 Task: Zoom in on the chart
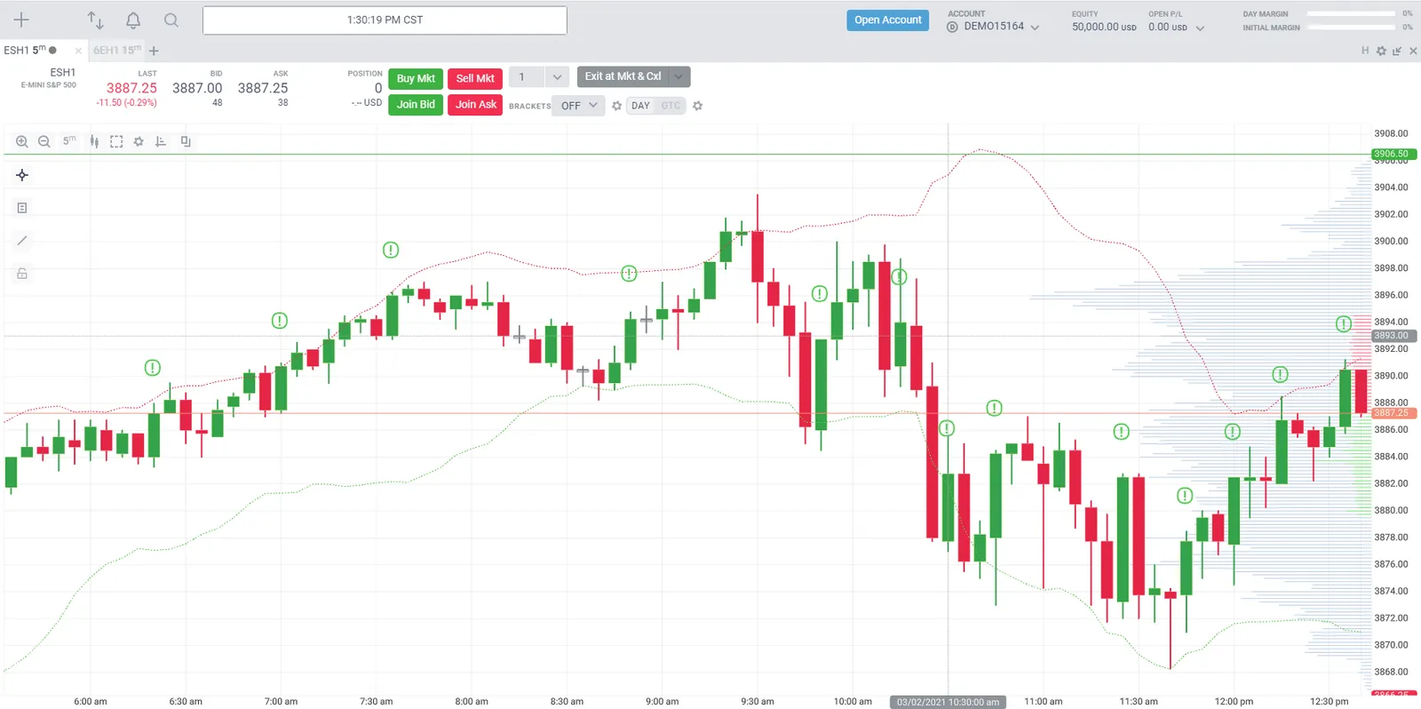22,141
